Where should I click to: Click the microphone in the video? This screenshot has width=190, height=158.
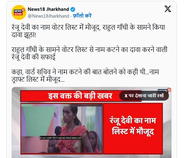(58, 131)
